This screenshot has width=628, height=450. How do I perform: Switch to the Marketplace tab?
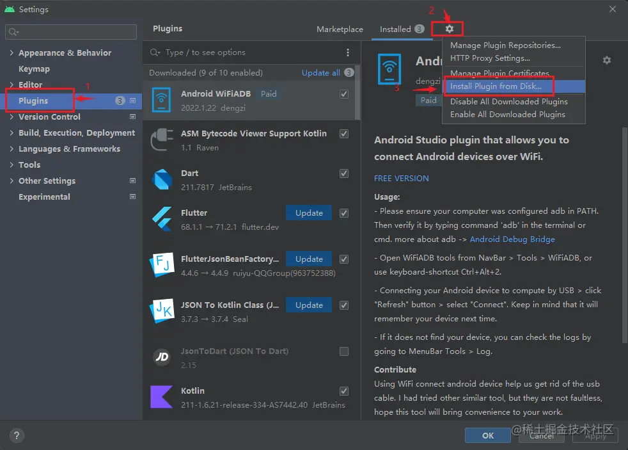point(340,29)
